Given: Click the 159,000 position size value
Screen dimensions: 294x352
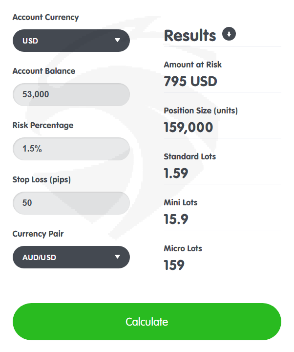Looking at the screenshot, I should pos(189,127).
